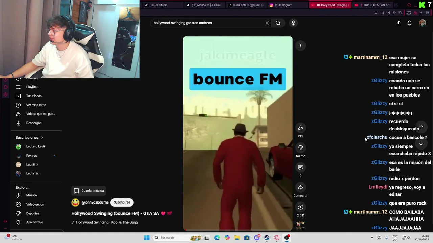Switch to the TikTok Studio tab
Viewport: 433px width, 243px height.
coord(163,5)
